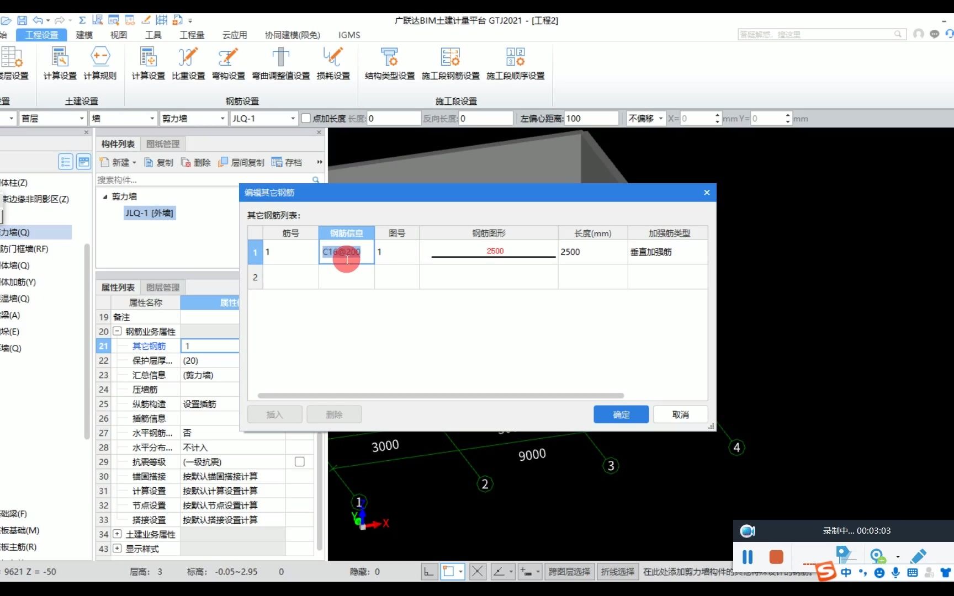Switch to the 图纸管理 tab
The image size is (954, 596).
click(x=162, y=143)
